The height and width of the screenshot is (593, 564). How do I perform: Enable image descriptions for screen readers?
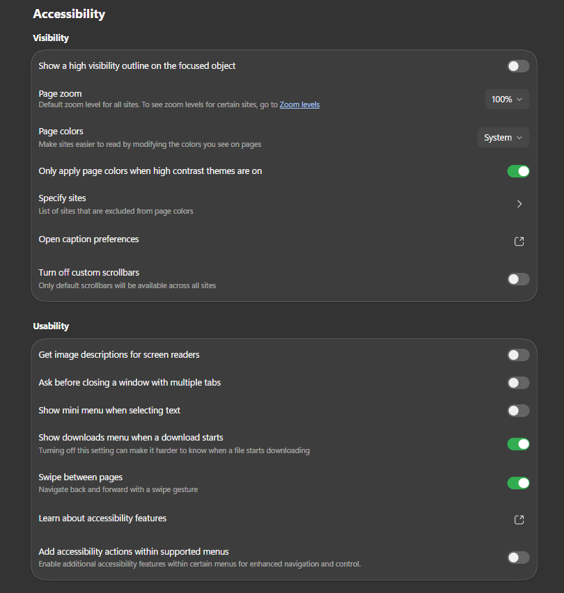[518, 355]
